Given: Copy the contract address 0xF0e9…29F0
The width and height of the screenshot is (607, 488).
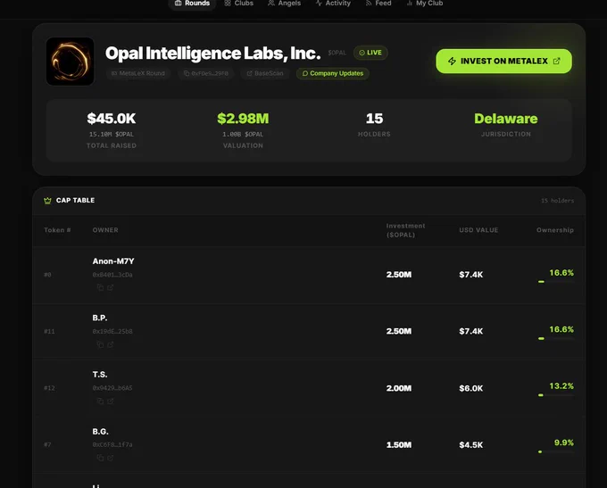Looking at the screenshot, I should 206,73.
